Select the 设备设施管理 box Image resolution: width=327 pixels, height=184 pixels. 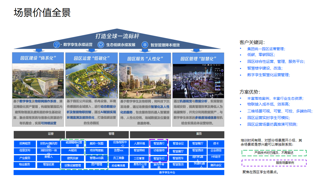tap(73, 165)
